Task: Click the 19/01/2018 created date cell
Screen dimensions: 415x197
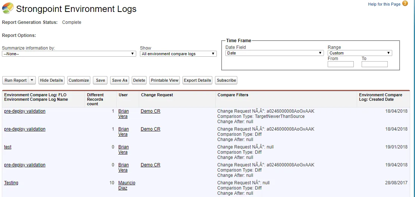Action: (x=396, y=147)
